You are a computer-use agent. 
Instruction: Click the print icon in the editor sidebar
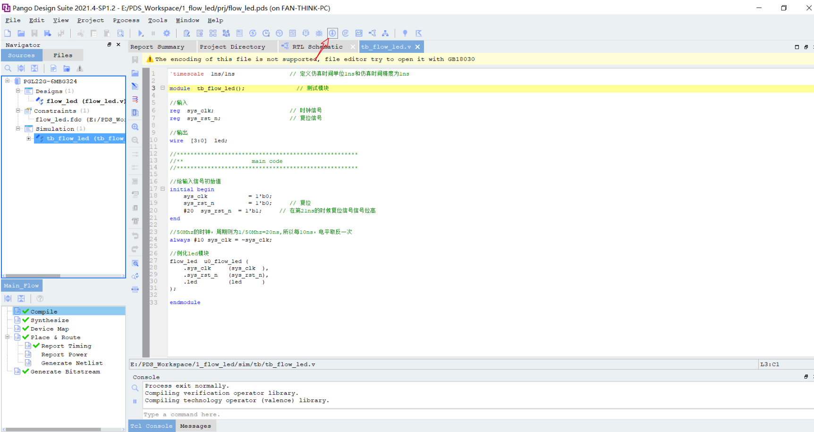(x=135, y=289)
